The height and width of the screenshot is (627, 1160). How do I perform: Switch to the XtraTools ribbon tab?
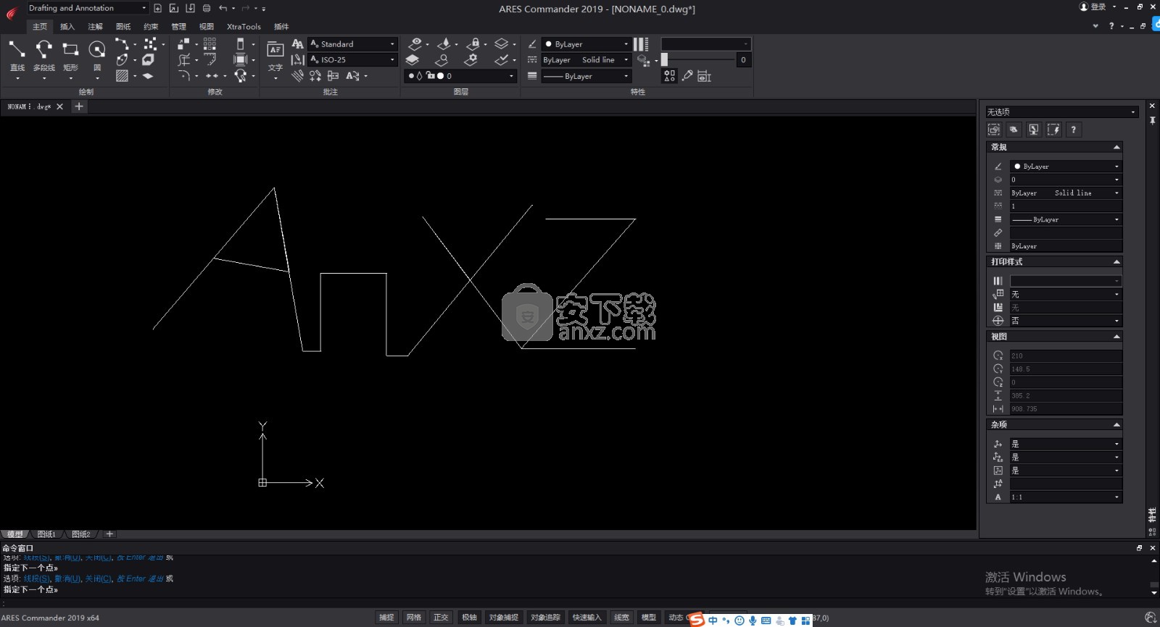point(244,27)
